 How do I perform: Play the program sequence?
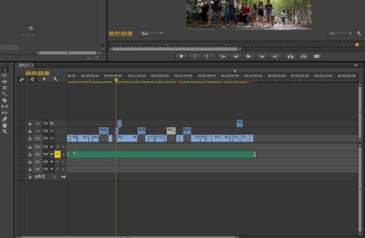pyautogui.click(x=249, y=57)
